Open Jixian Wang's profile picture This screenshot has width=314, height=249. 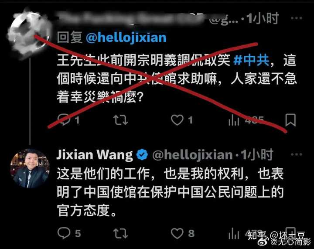coord(30,168)
